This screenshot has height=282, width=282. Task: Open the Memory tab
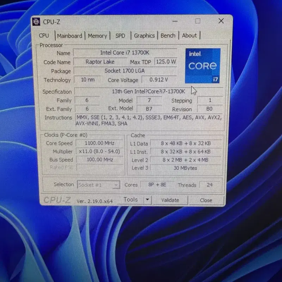tap(98, 36)
